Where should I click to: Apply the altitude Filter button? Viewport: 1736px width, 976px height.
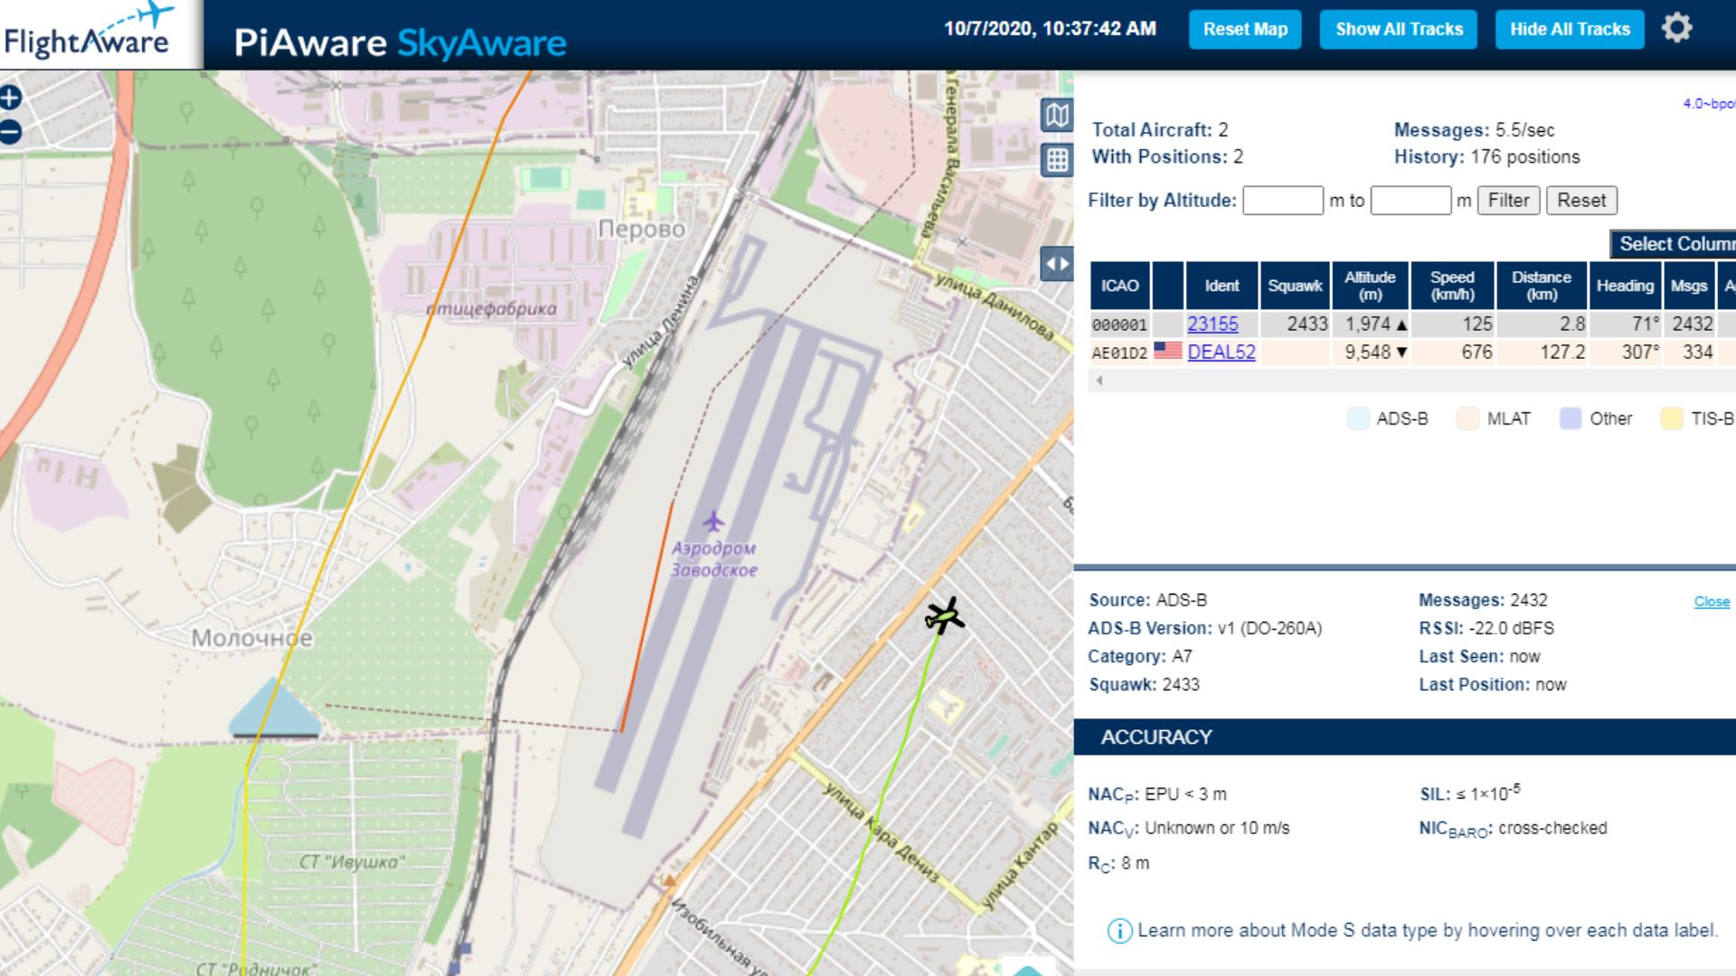1508,201
